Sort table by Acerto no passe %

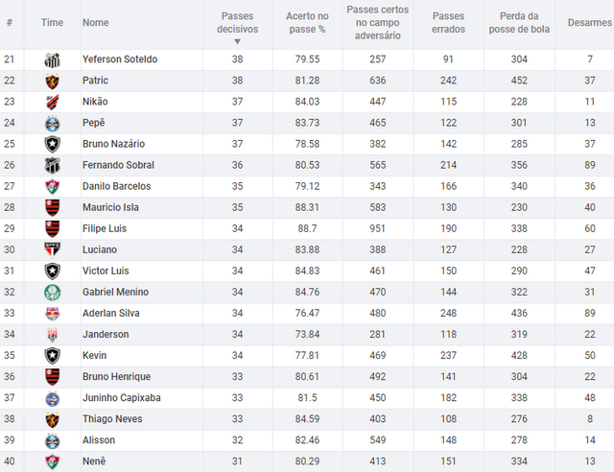(307, 23)
